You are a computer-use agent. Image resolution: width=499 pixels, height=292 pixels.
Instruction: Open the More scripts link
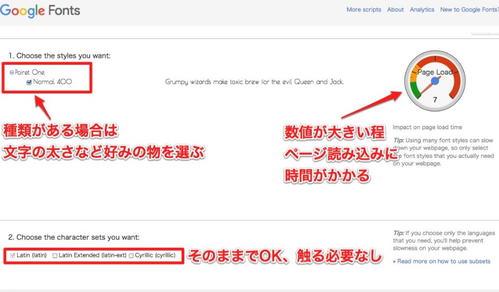pos(364,10)
